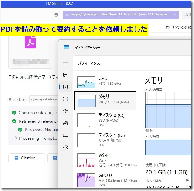The height and width of the screenshot is (191, 194).
Task: Click the GPU 0 usage mini graph
Action: [86, 180]
